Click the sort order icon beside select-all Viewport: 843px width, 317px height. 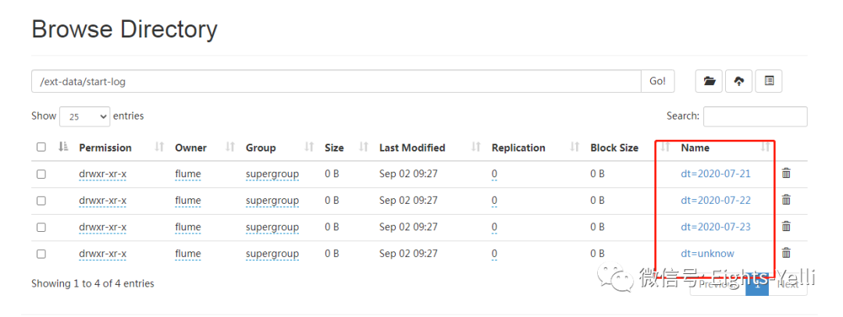coord(63,147)
